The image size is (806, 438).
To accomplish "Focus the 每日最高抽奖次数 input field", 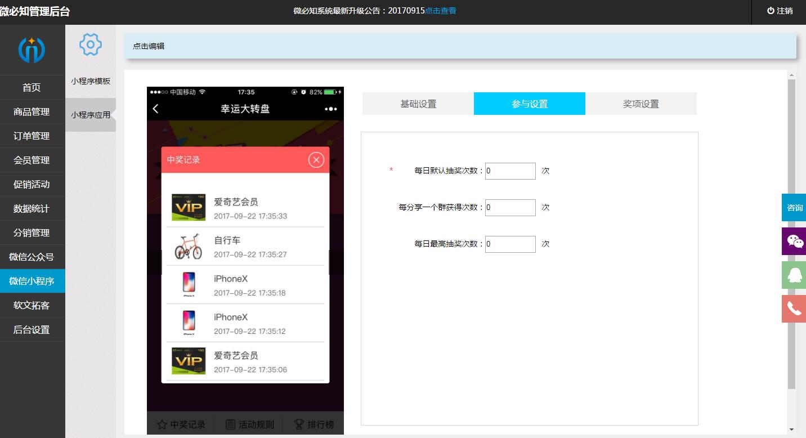I will coord(510,244).
